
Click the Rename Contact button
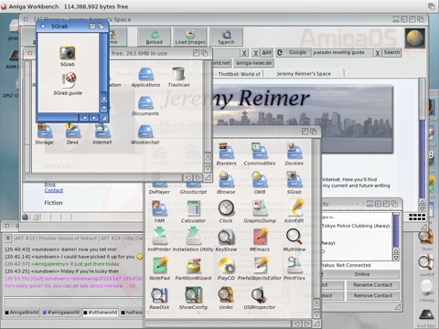click(x=372, y=285)
